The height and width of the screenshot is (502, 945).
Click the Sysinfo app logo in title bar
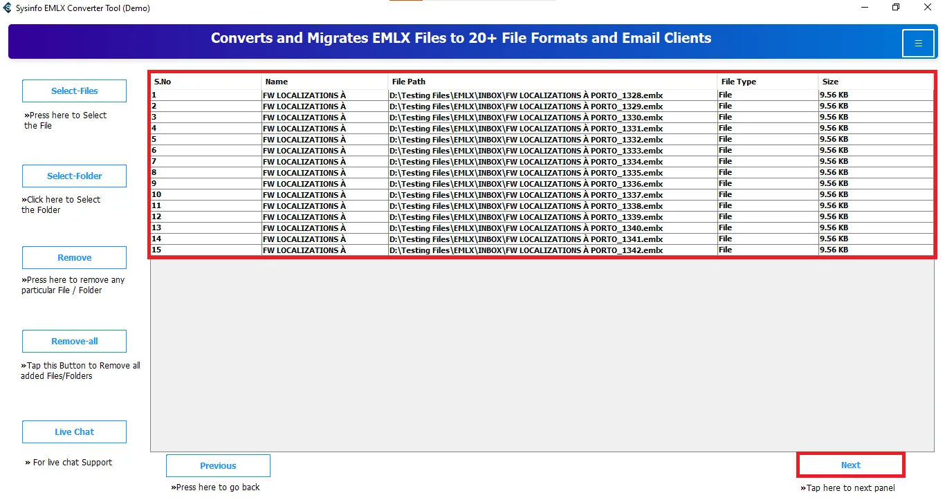(8, 8)
